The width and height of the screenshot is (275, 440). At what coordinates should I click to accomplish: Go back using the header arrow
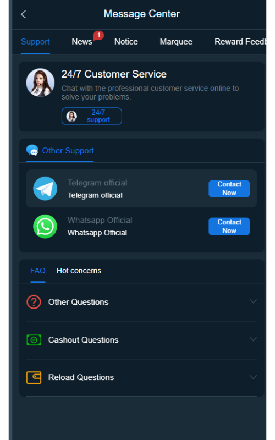(x=24, y=14)
